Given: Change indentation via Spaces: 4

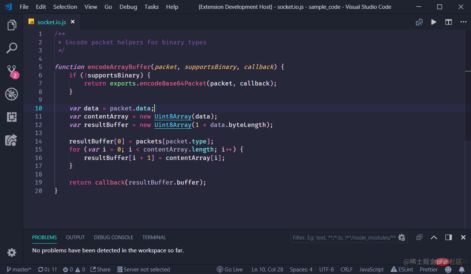Looking at the screenshot, I should tap(301, 270).
